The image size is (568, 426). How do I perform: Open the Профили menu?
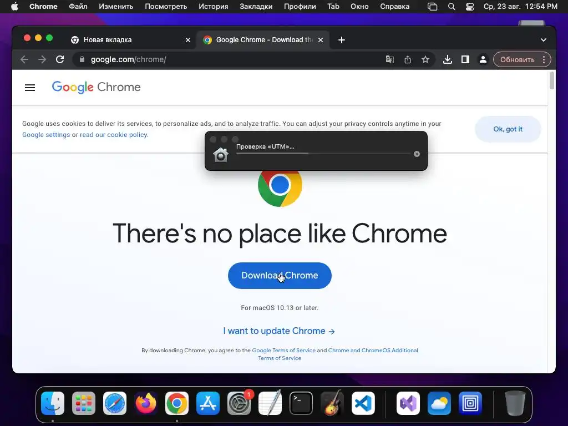click(300, 7)
